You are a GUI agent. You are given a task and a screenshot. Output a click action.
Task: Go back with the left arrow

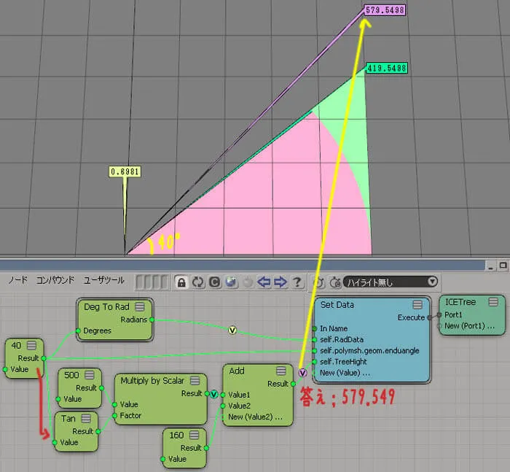264,282
